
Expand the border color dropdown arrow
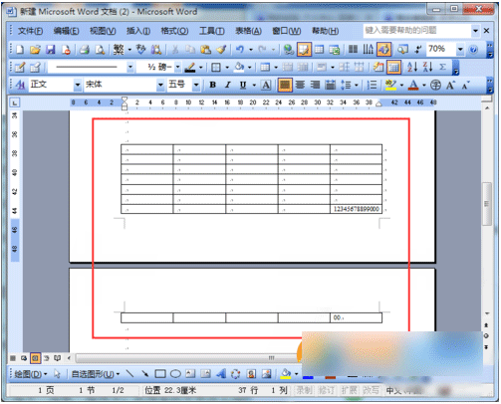201,68
